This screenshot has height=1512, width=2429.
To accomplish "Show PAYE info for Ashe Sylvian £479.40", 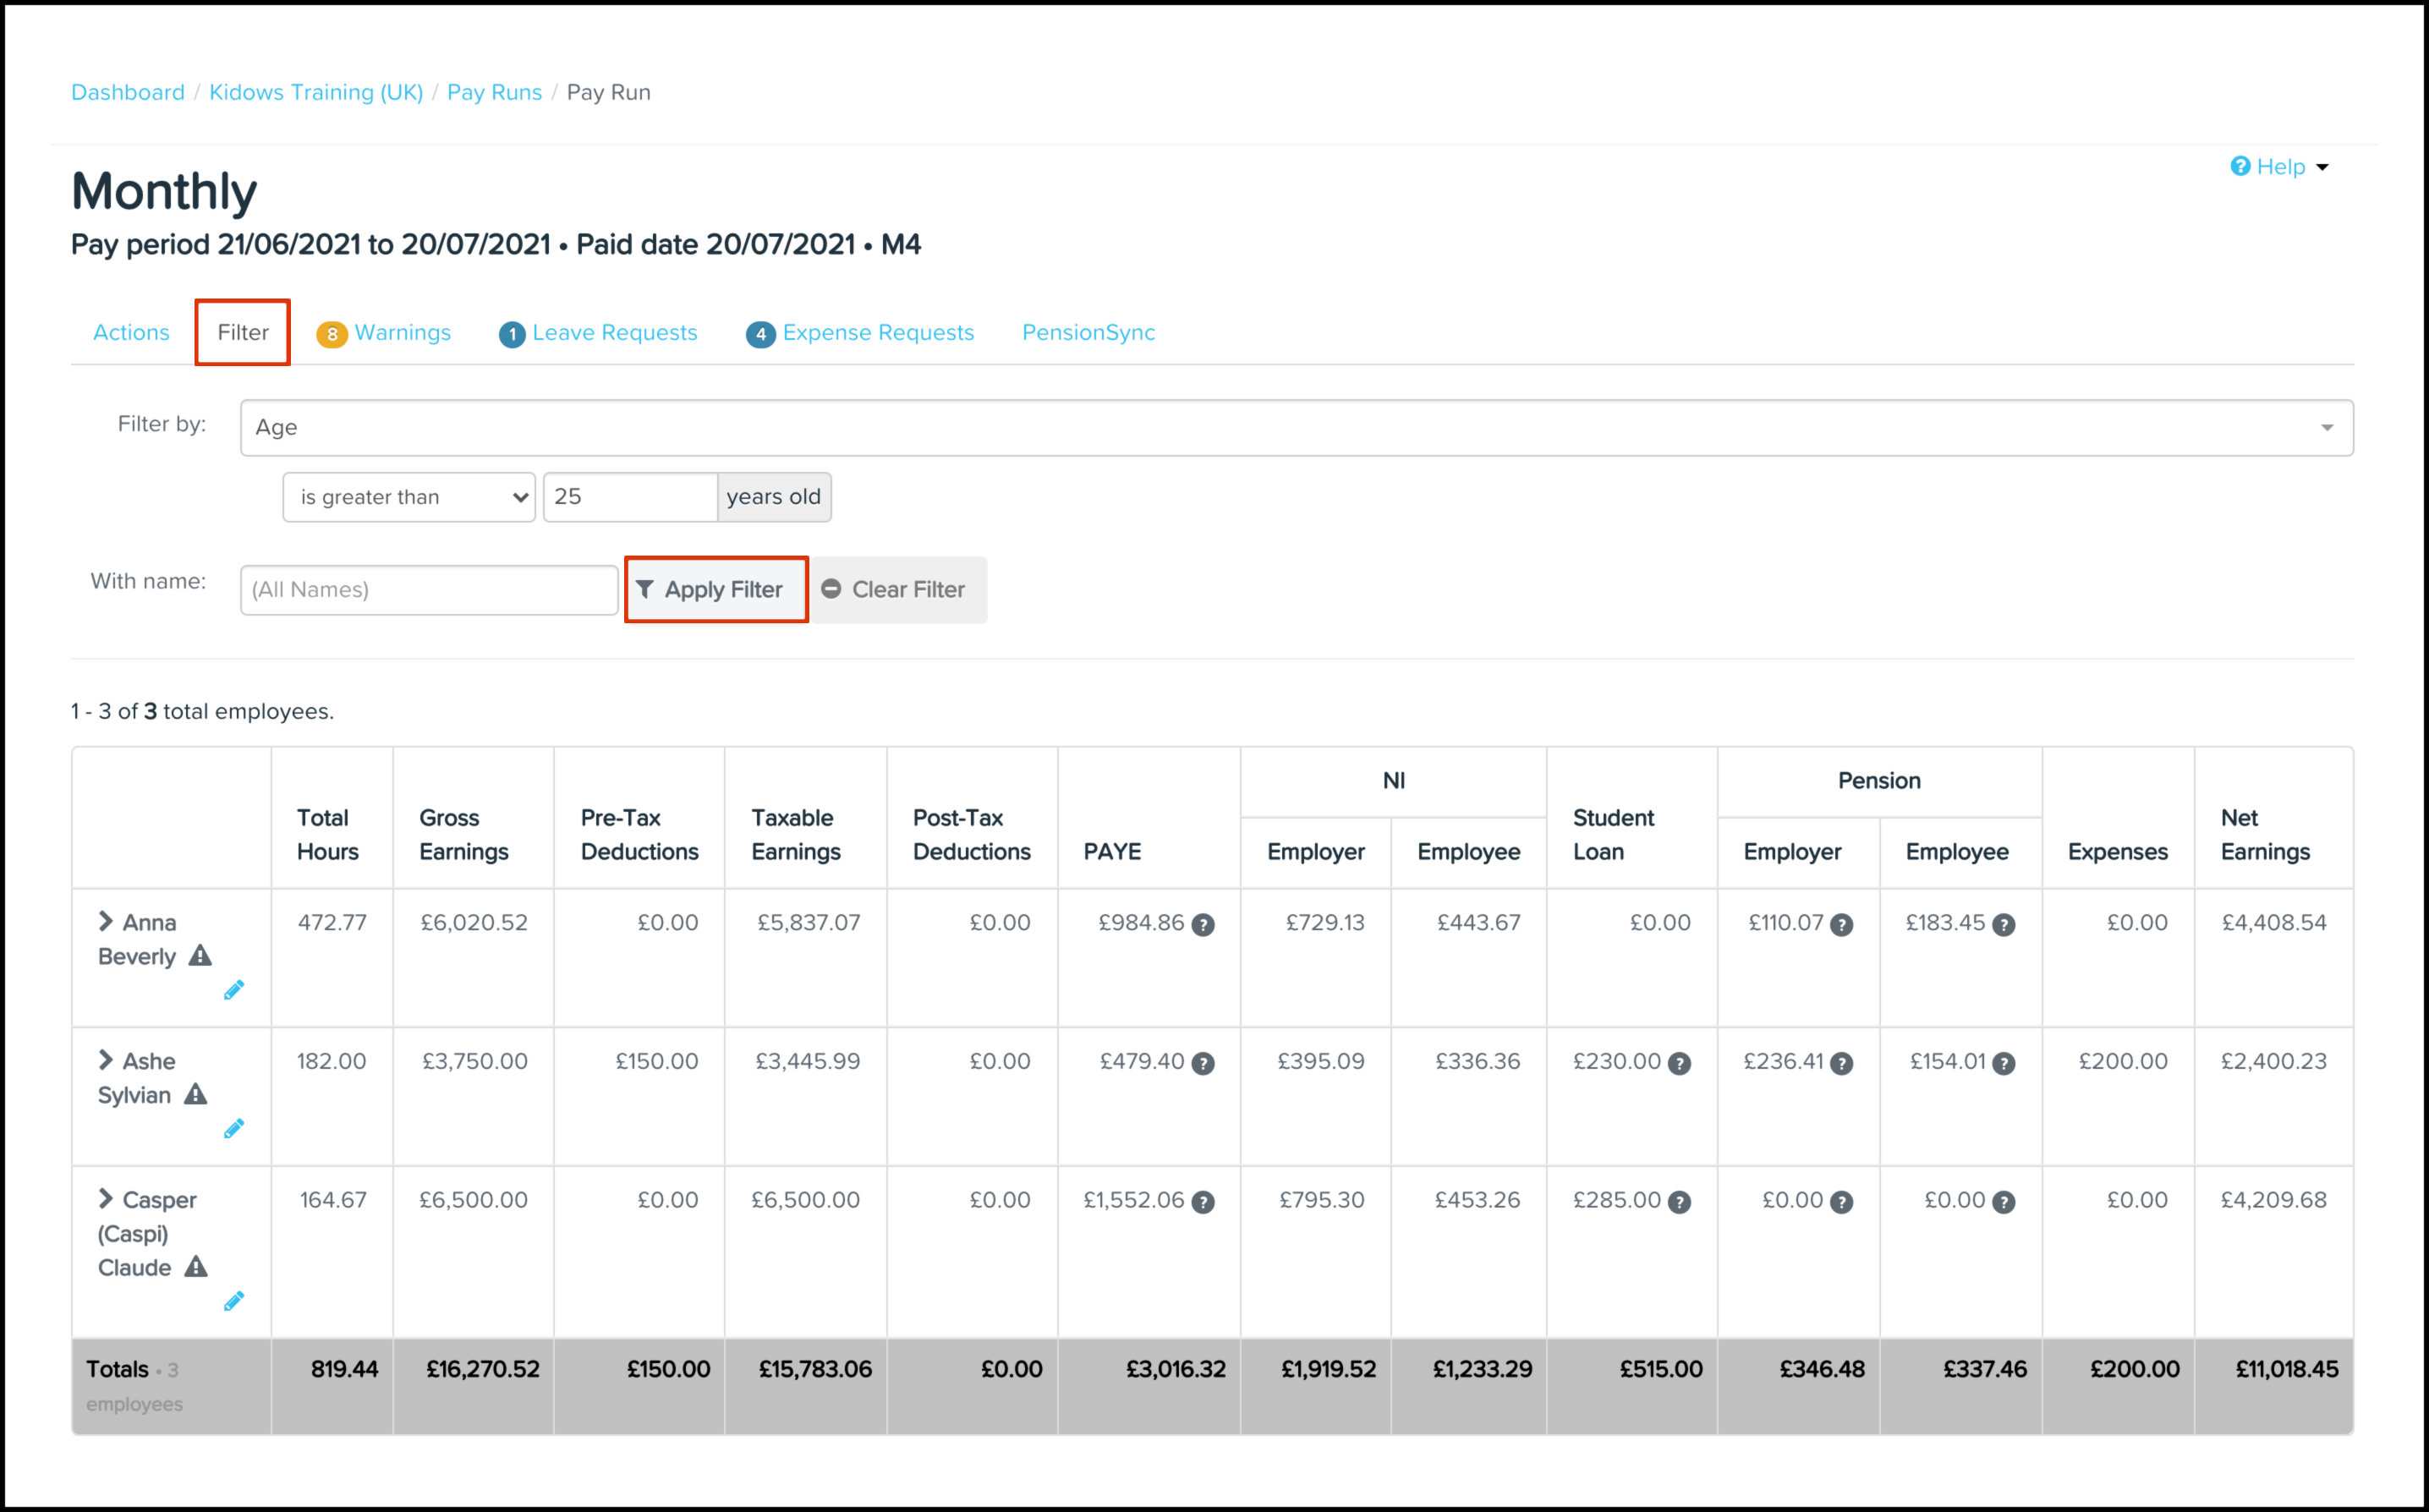I will click(1204, 1064).
